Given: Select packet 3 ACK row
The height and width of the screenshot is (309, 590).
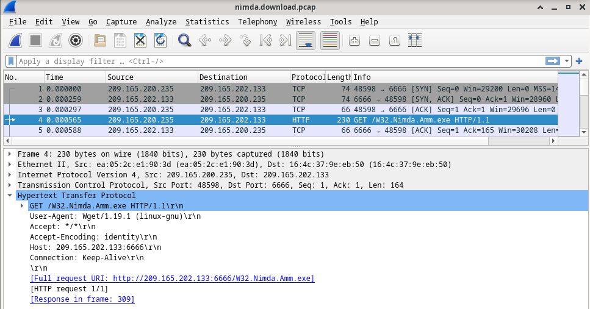Looking at the screenshot, I should tap(281, 109).
